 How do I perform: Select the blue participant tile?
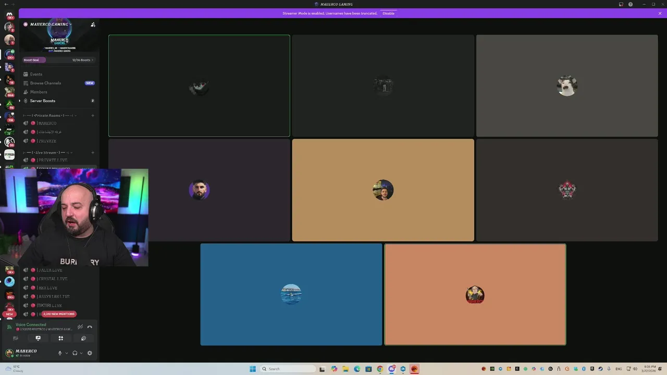pyautogui.click(x=291, y=294)
